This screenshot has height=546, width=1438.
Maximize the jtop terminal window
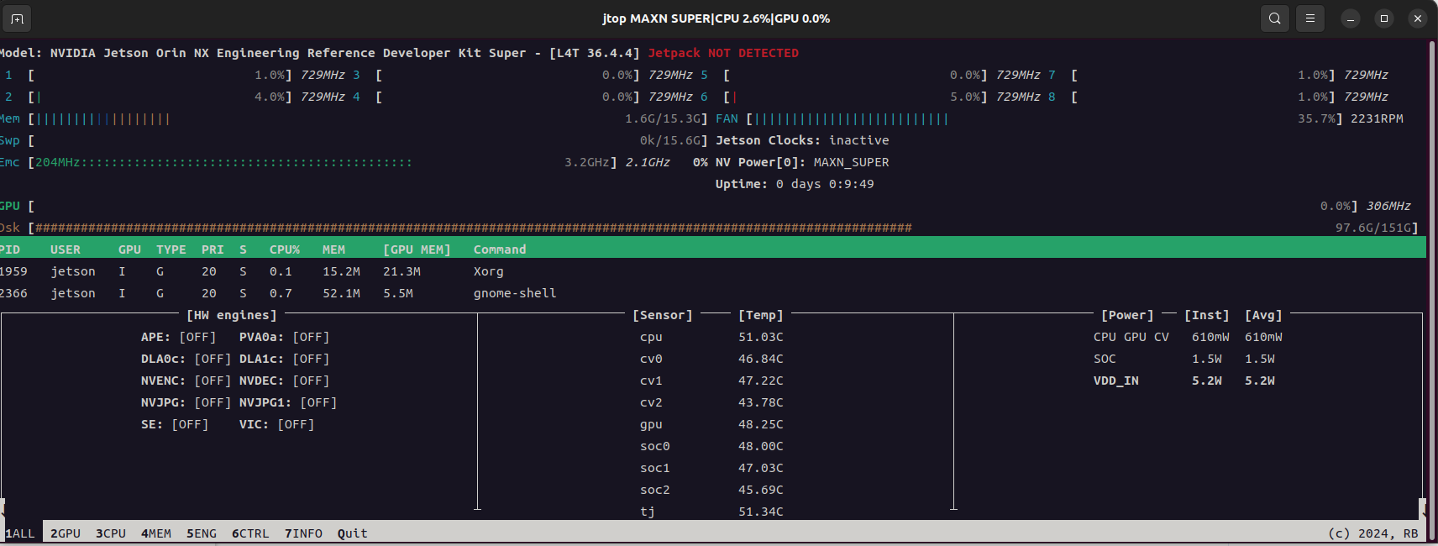[1384, 18]
